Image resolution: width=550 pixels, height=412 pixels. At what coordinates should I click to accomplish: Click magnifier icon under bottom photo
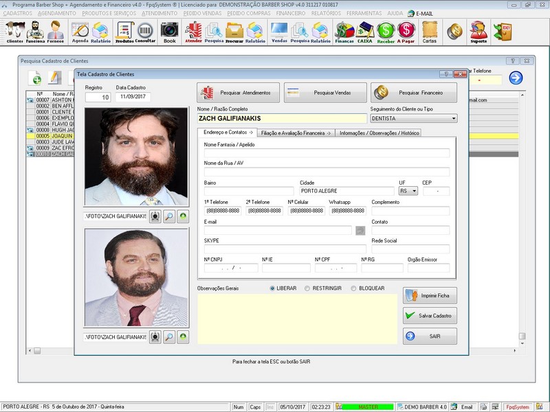tap(169, 336)
